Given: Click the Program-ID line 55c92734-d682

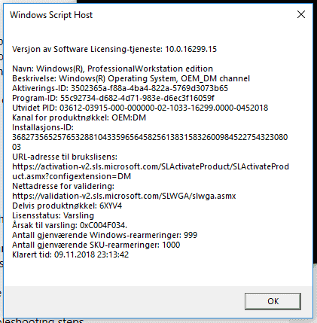Looking at the screenshot, I should tap(113, 98).
